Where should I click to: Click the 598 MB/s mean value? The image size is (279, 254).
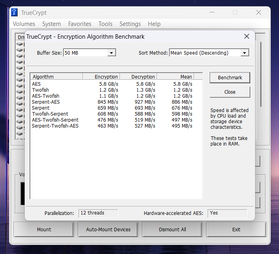pos(182,114)
